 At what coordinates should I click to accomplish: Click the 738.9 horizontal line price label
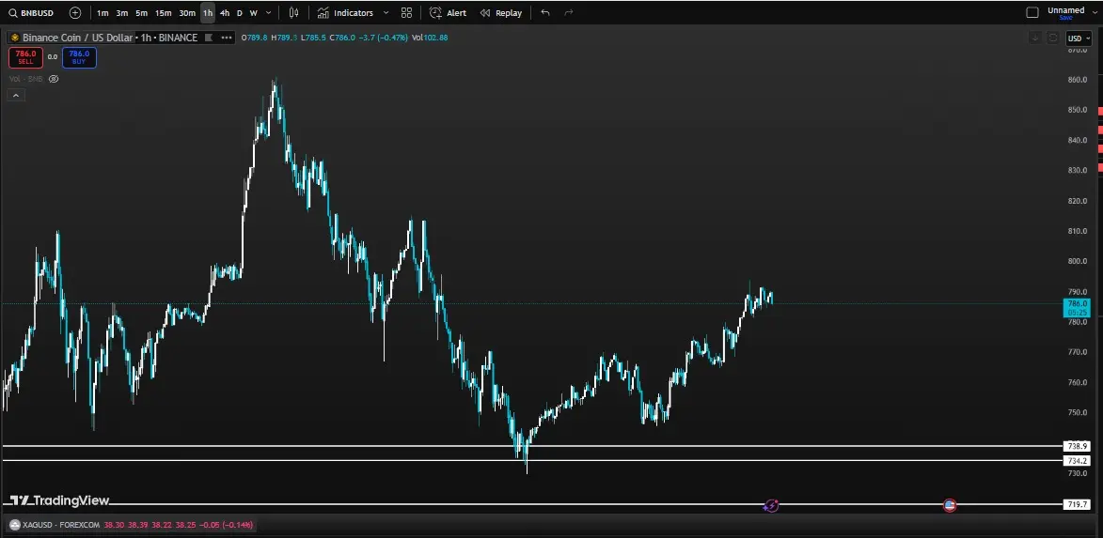(x=1077, y=446)
